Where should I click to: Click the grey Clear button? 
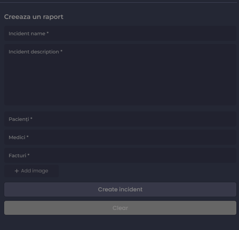tap(120, 208)
